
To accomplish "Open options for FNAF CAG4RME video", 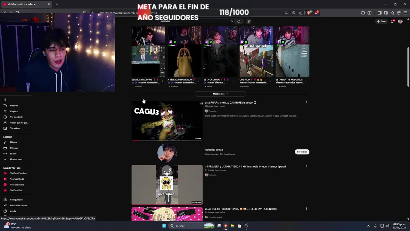I will pyautogui.click(x=307, y=102).
